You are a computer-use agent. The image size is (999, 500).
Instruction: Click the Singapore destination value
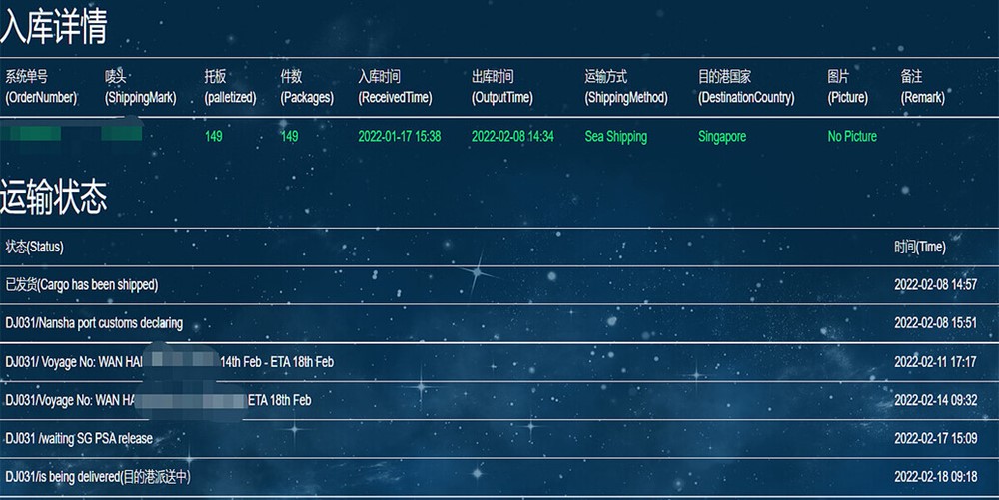[722, 136]
